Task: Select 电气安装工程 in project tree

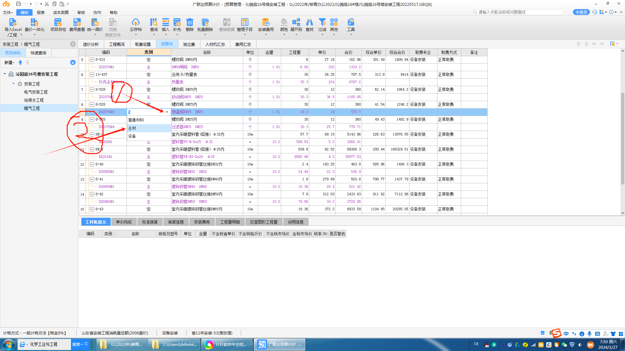Action: pyautogui.click(x=36, y=92)
